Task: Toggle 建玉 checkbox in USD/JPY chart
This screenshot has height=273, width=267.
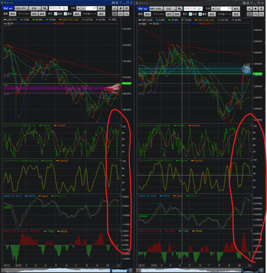Action: coord(65,14)
